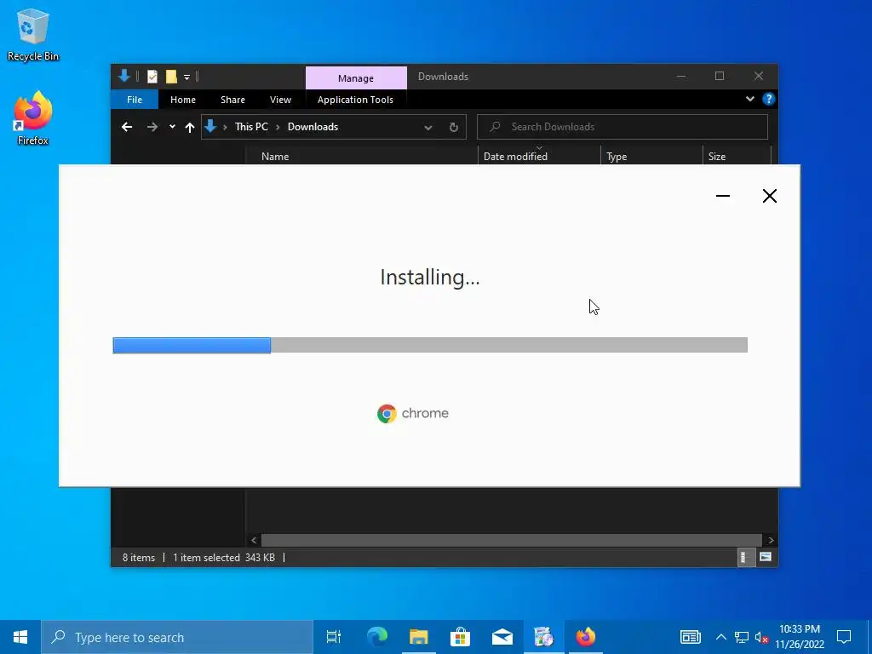Viewport: 872px width, 654px height.
Task: Open the Application Tools ribbon tab
Action: click(355, 100)
